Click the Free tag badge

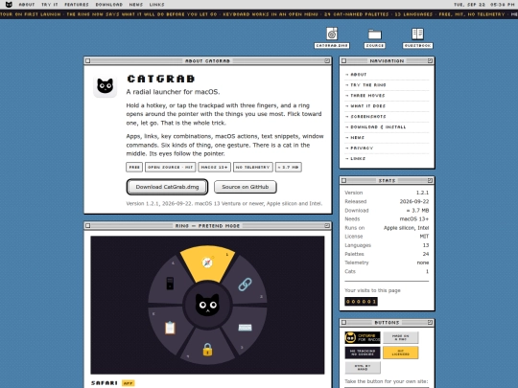[134, 168]
